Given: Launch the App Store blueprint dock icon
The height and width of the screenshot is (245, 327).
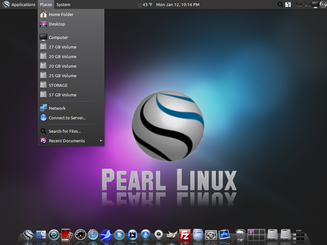Looking at the screenshot, I should (x=224, y=235).
